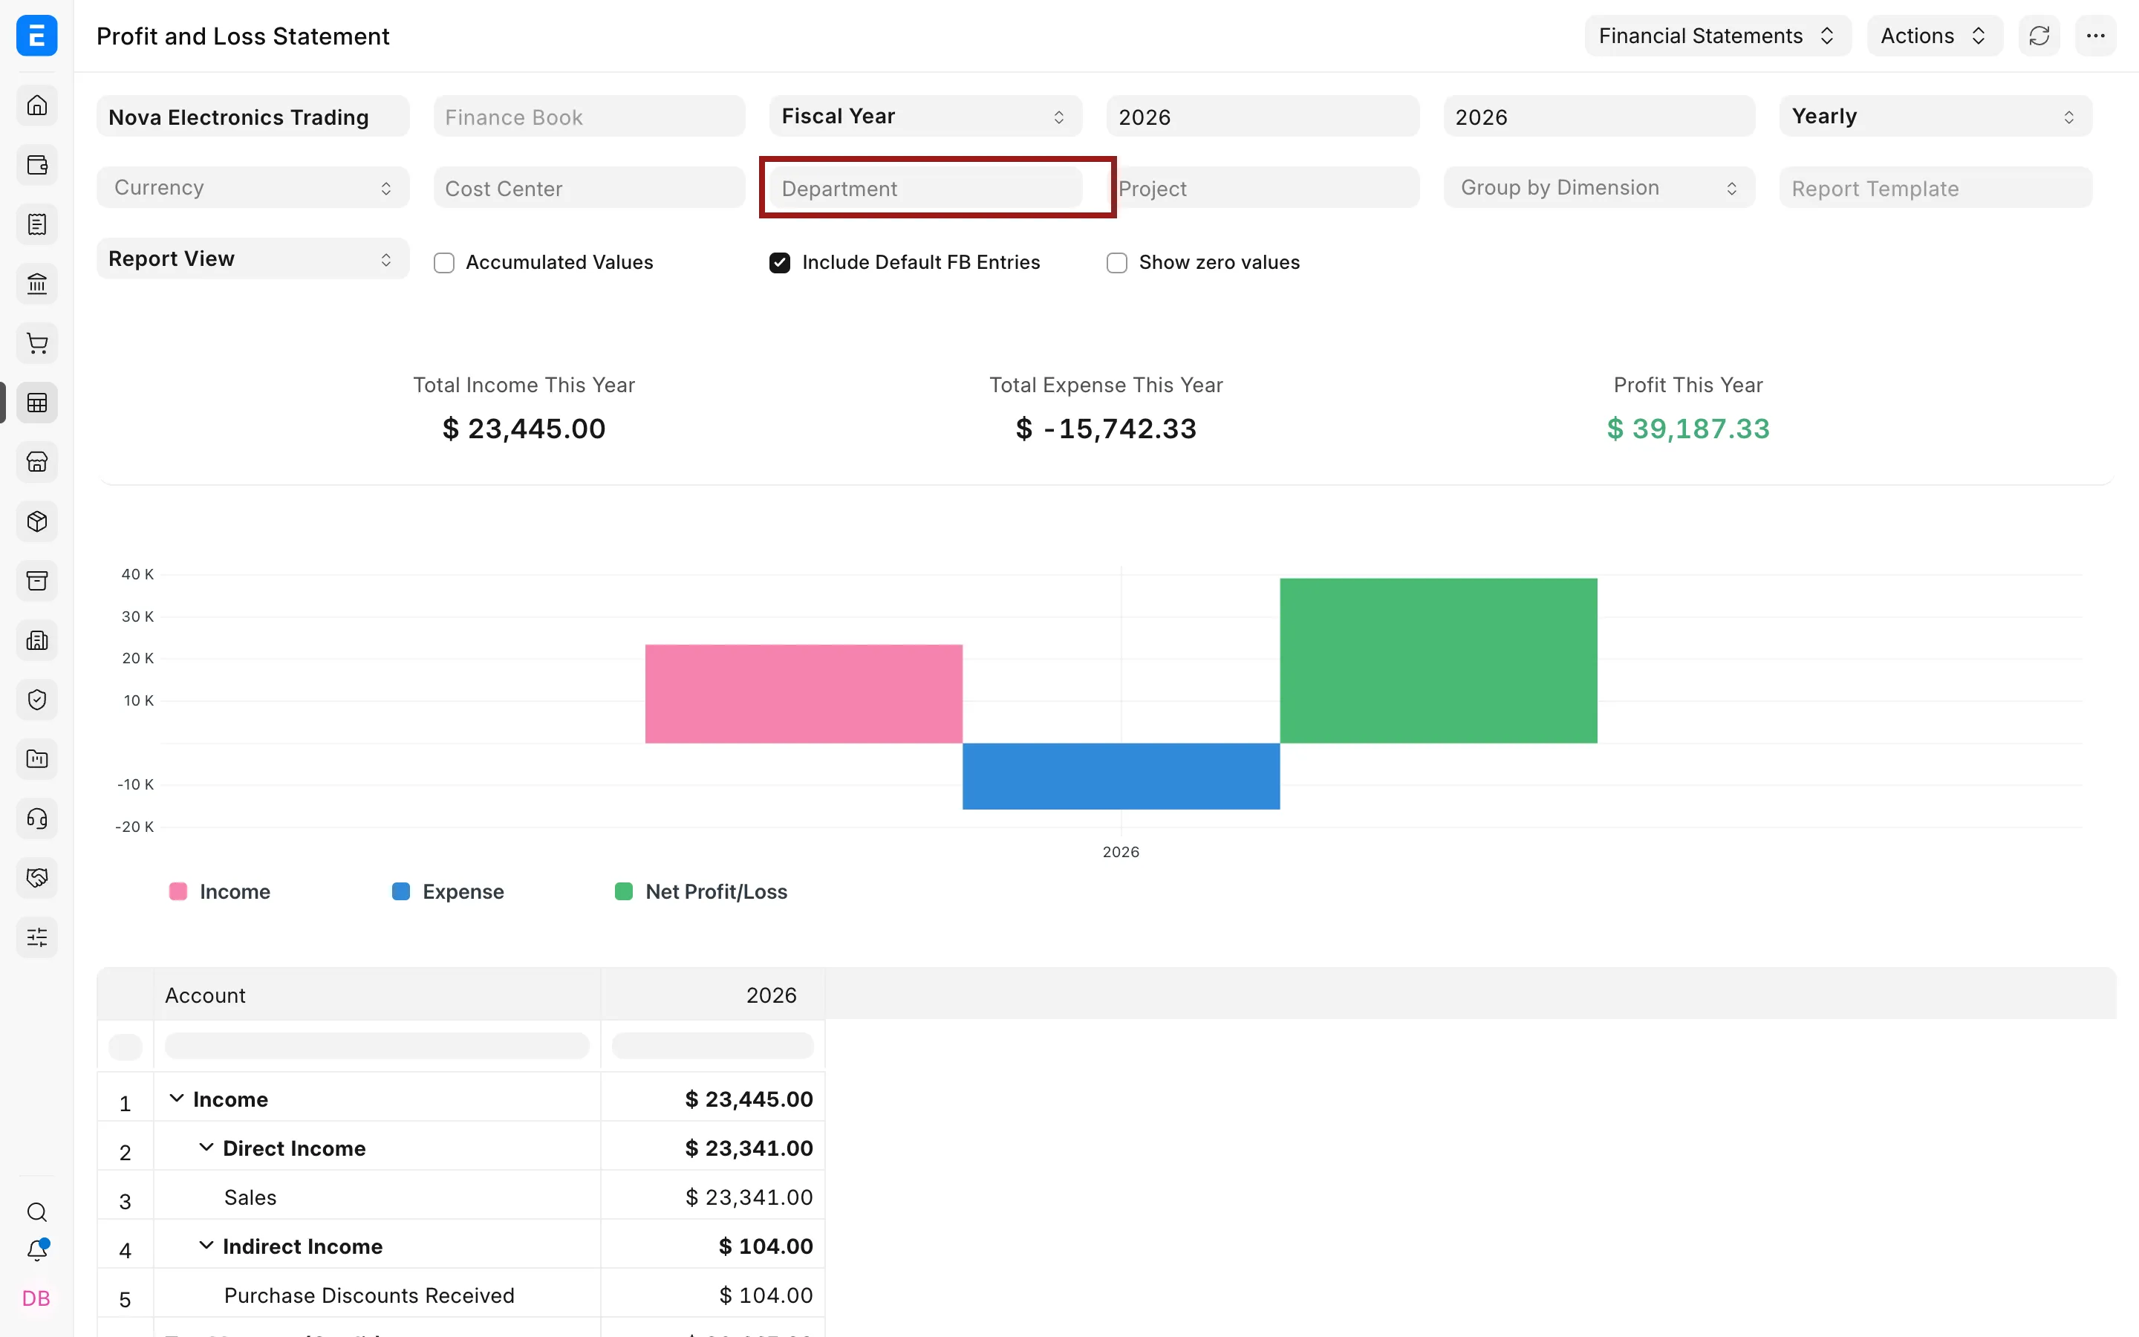Image resolution: width=2139 pixels, height=1337 pixels.
Task: Collapse the Income row chevron
Action: point(177,1099)
